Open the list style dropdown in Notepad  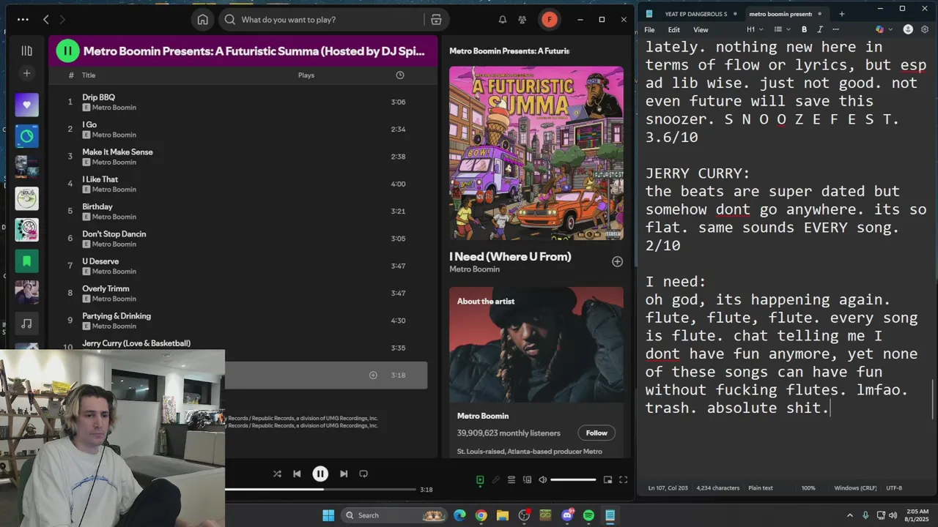point(781,30)
